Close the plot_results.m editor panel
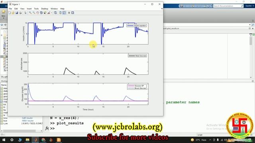This screenshot has height=143, width=255. (x=253, y=28)
